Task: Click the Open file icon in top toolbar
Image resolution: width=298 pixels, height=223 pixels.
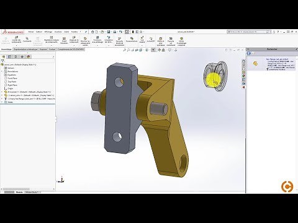Action: (x=102, y=32)
